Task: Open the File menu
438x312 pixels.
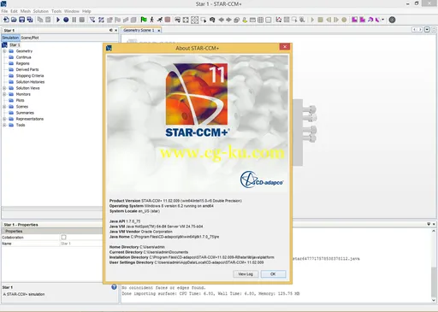Action: pyautogui.click(x=4, y=11)
